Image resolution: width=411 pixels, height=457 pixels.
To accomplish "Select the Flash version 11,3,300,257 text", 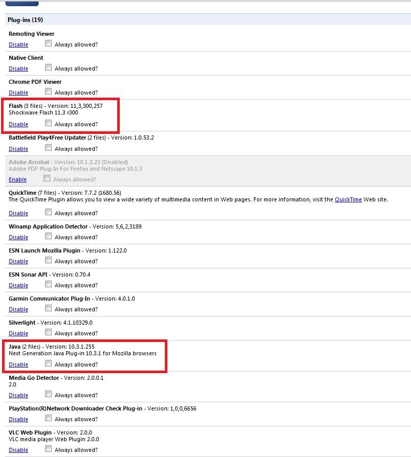I will pos(75,106).
